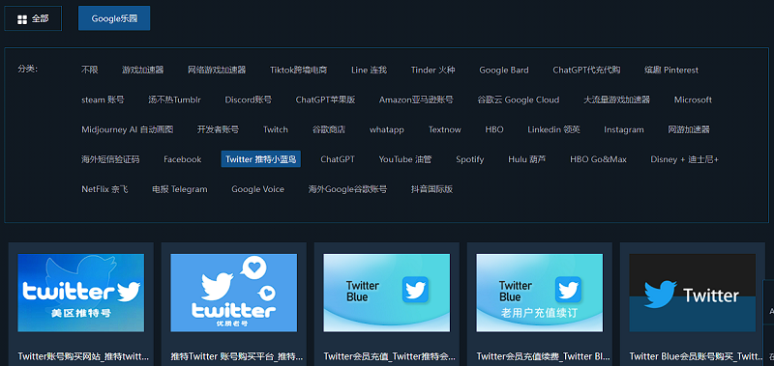Open the 老用户充值续订 Twitter Blue image

(540, 293)
